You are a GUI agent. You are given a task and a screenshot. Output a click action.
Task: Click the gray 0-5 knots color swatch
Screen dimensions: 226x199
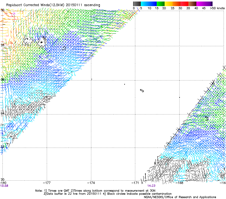[137, 4]
